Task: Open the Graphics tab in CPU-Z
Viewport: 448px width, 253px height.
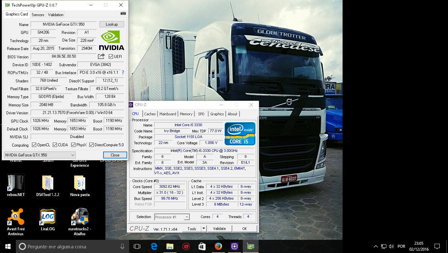Action: point(217,114)
